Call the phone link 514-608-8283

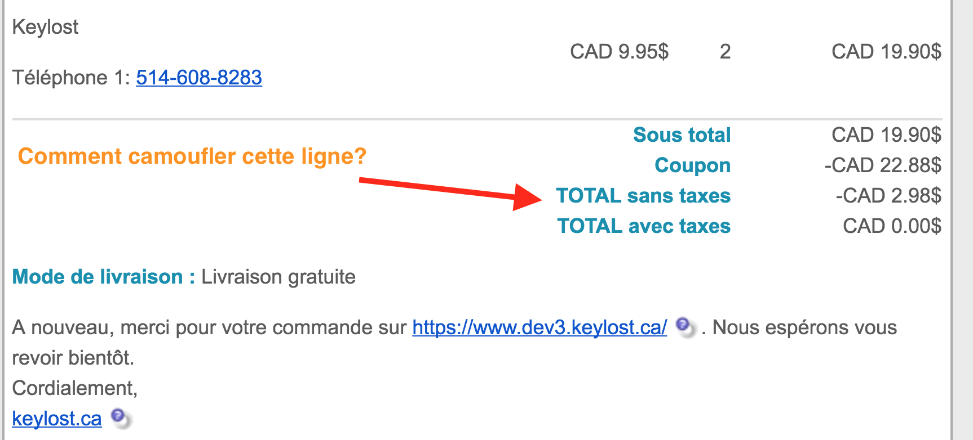coord(199,78)
